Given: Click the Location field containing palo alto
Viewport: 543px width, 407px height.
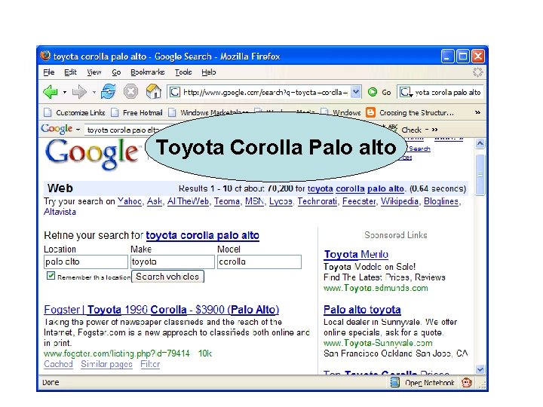Looking at the screenshot, I should click(x=86, y=262).
